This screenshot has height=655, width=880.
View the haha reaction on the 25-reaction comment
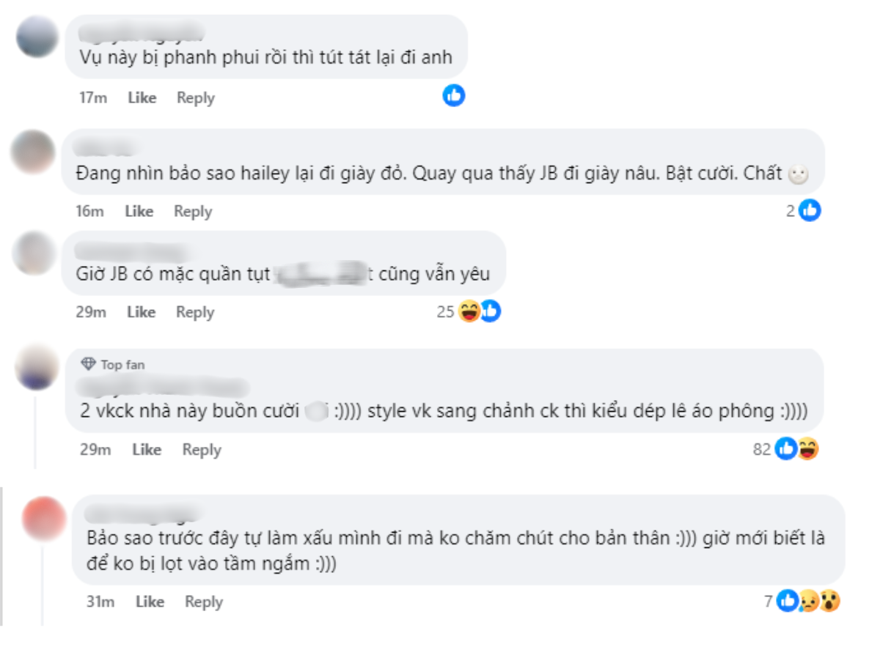coord(469,311)
